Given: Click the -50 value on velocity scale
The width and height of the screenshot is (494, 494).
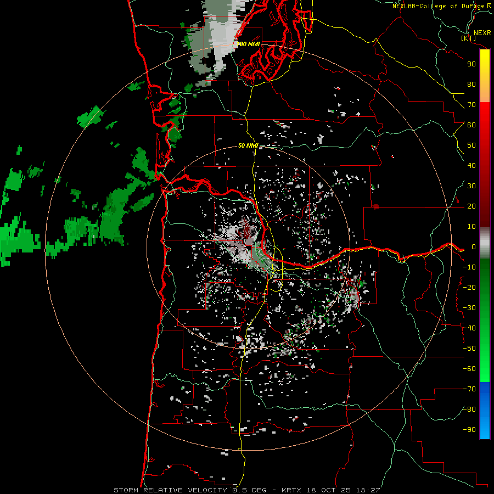Looking at the screenshot, I should click(469, 349).
